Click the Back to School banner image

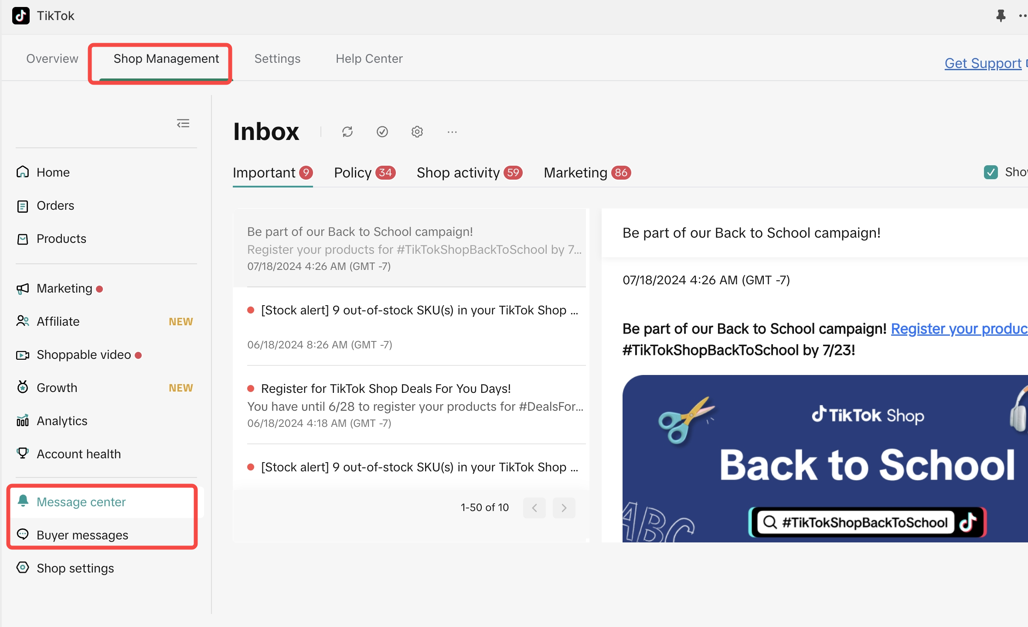pyautogui.click(x=825, y=458)
